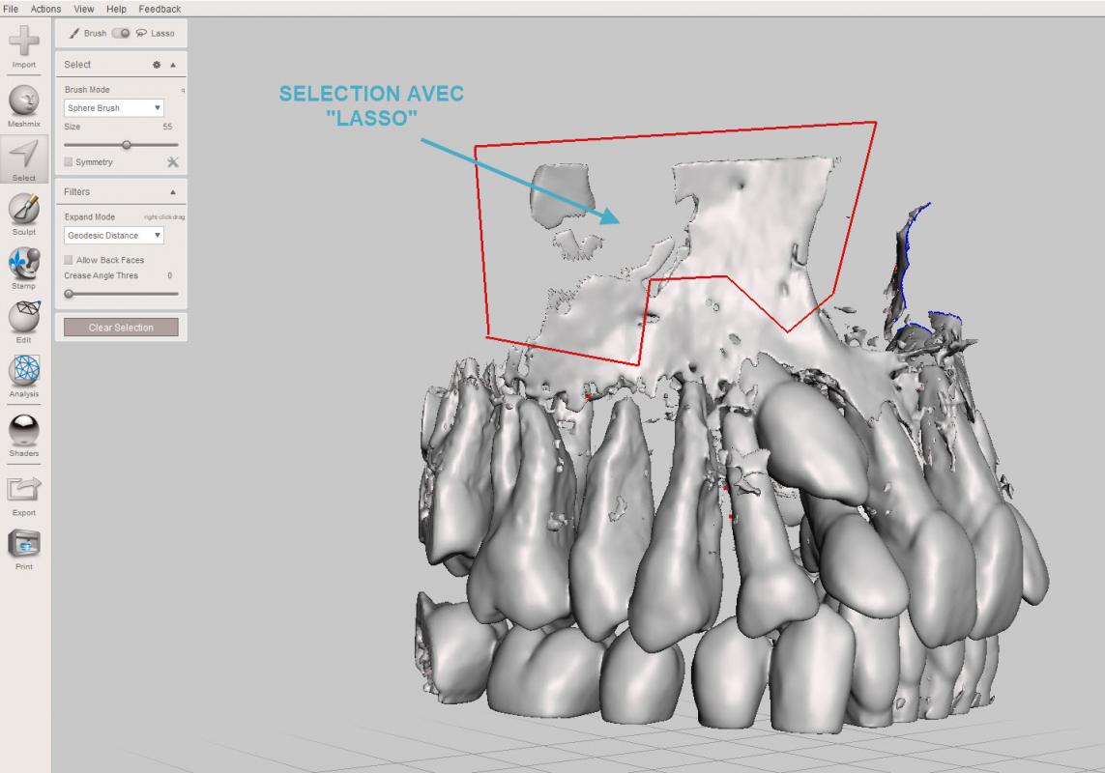The height and width of the screenshot is (773, 1105).
Task: Open the Analysis tools
Action: 24,376
